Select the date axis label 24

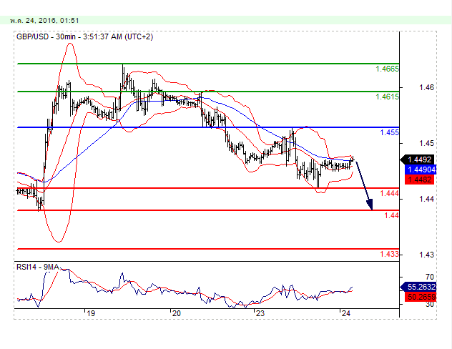(x=345, y=313)
